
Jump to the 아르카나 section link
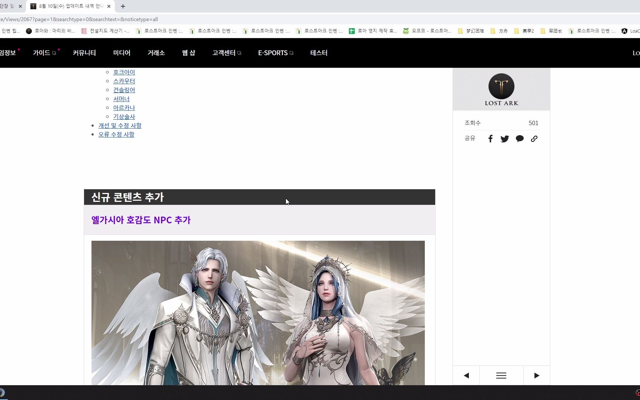(124, 108)
